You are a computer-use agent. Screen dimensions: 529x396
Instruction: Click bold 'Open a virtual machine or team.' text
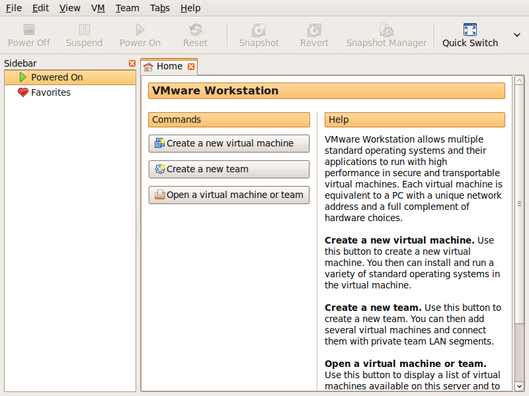pos(405,364)
